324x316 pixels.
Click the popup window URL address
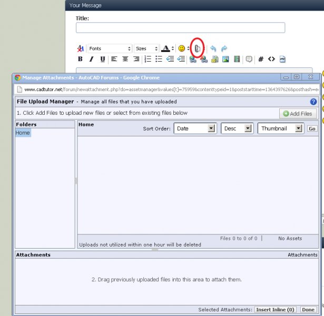pyautogui.click(x=171, y=90)
